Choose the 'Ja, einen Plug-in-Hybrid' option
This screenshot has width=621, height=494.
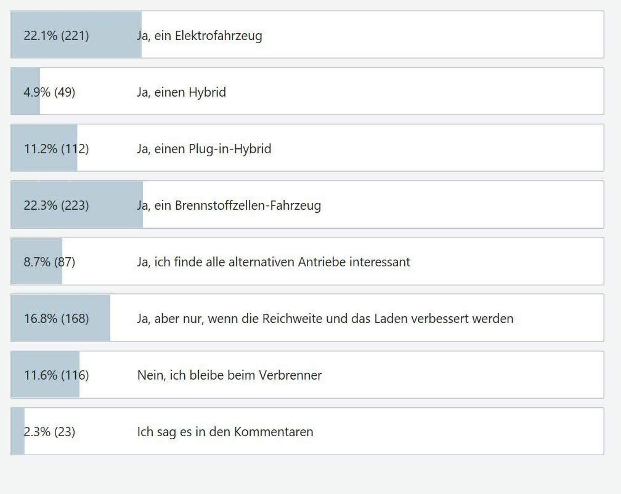coord(204,149)
